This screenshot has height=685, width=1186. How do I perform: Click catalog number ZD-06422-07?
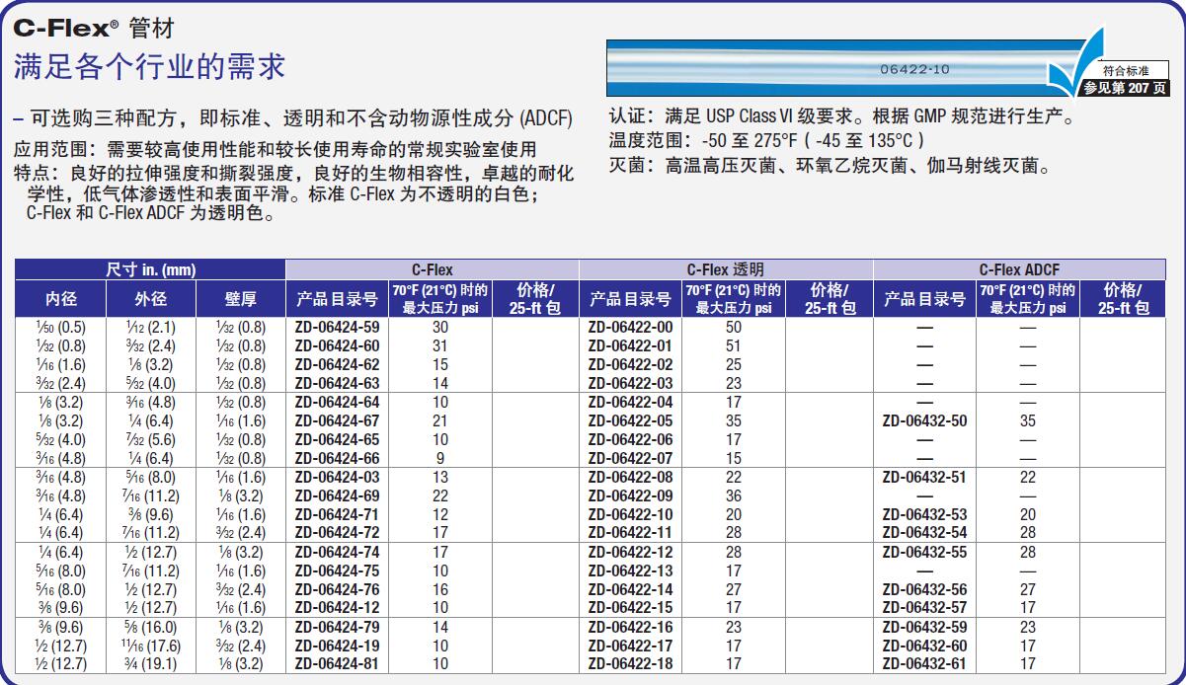click(x=630, y=458)
